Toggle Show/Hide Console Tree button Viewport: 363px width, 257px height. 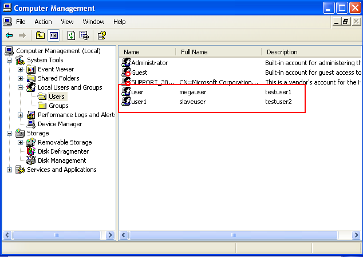coord(53,35)
